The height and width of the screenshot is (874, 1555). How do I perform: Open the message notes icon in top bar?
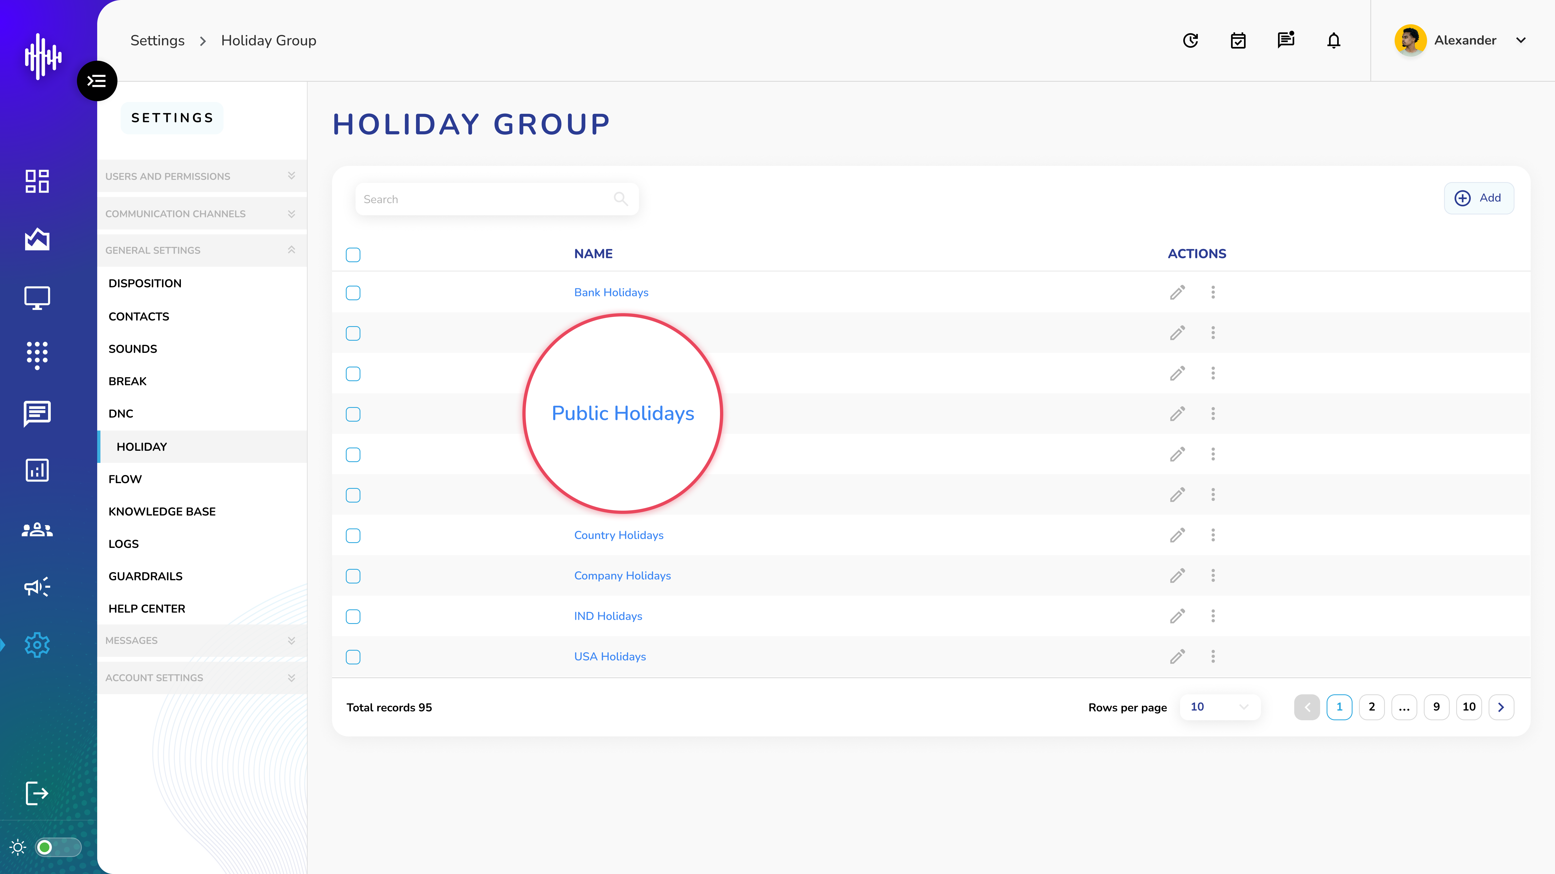(x=1286, y=40)
